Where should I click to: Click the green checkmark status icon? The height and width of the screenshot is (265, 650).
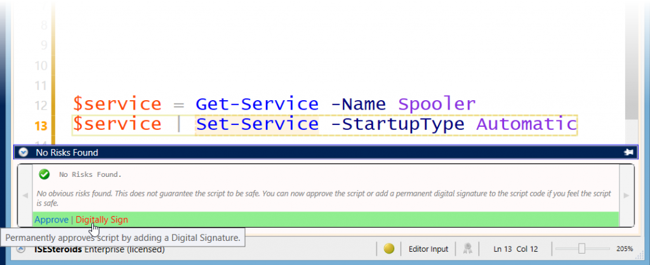pos(44,174)
